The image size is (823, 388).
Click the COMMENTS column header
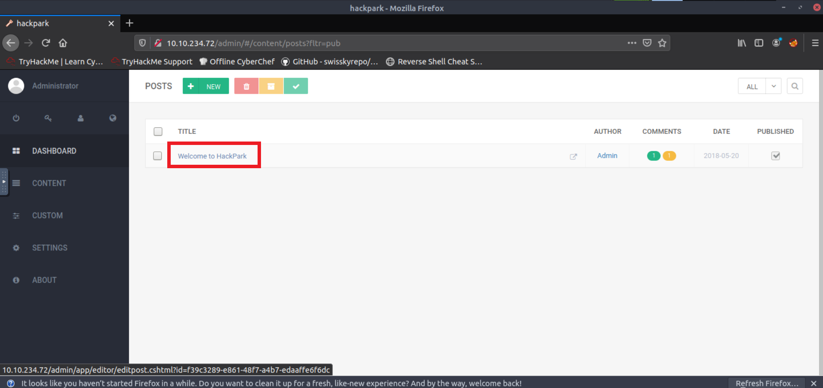(662, 132)
